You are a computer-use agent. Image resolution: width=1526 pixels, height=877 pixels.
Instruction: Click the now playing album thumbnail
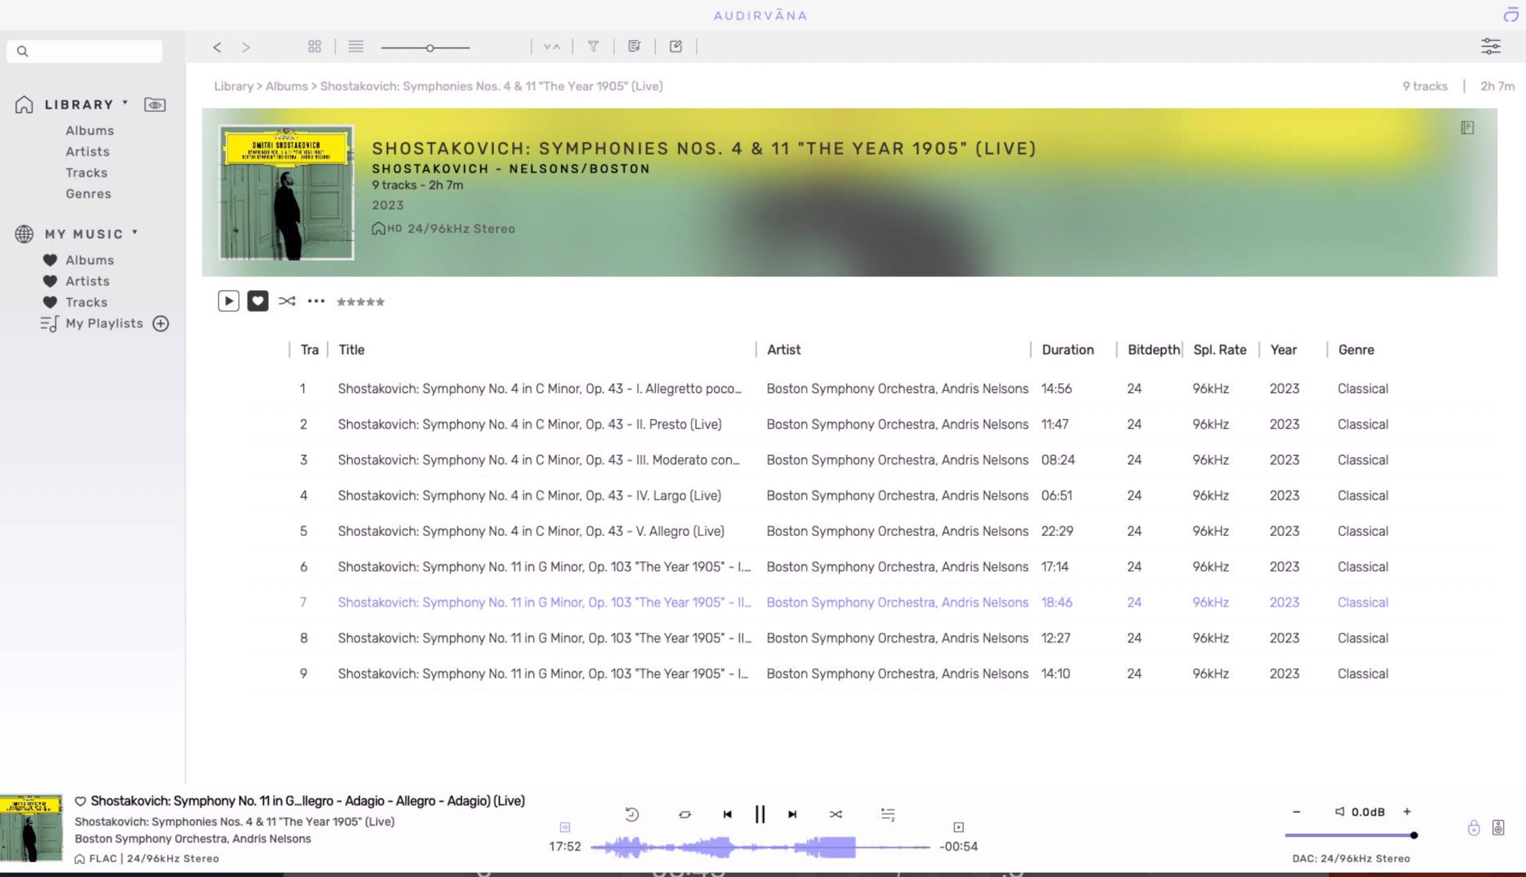[31, 828]
